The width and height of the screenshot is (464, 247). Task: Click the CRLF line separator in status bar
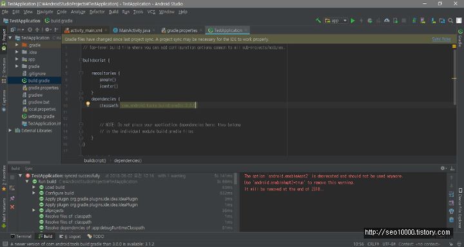[x=373, y=244]
